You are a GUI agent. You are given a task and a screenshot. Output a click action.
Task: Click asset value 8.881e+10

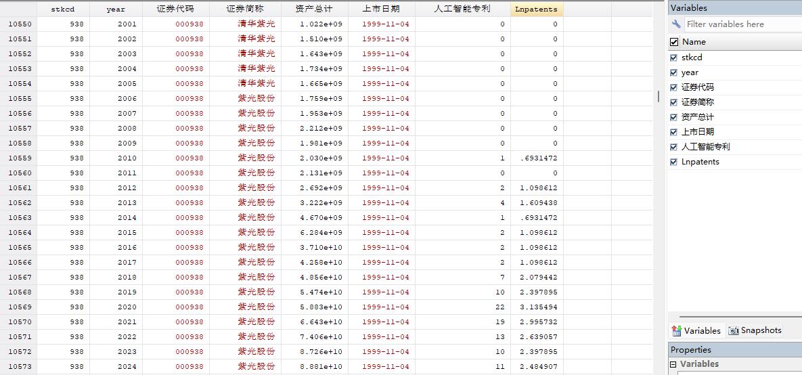coord(321,366)
